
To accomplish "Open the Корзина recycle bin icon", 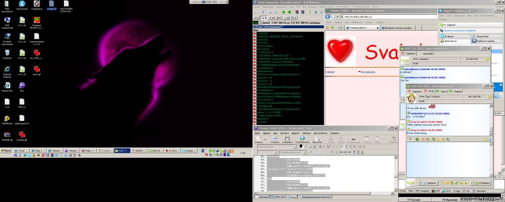I will click(7, 54).
